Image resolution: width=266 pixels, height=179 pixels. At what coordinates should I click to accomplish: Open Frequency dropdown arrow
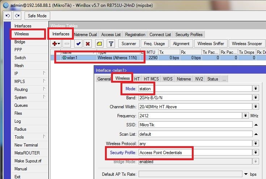[245, 116]
